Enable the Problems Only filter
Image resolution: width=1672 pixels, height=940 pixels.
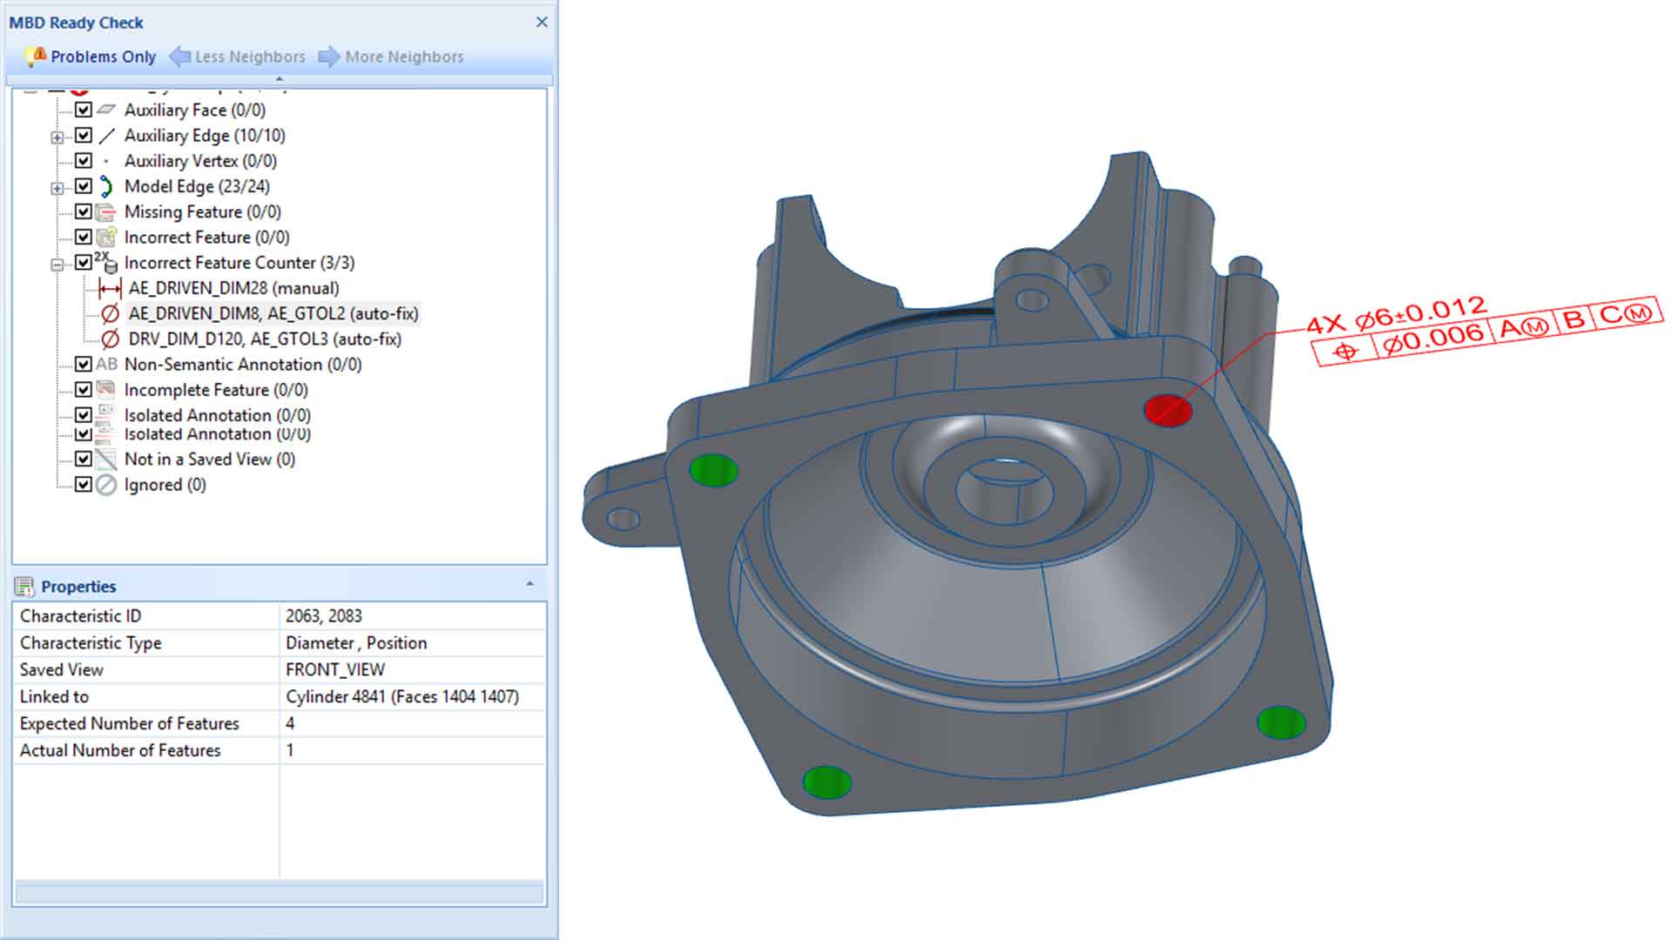click(x=91, y=57)
